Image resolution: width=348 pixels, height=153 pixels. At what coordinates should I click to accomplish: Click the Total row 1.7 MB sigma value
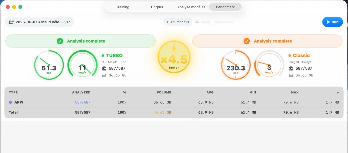332,112
